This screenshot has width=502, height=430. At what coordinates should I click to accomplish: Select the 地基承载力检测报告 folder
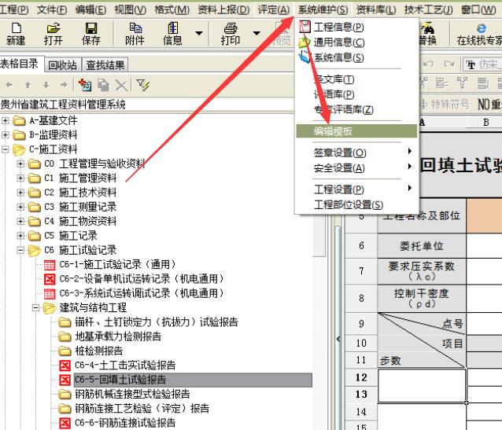pyautogui.click(x=118, y=336)
